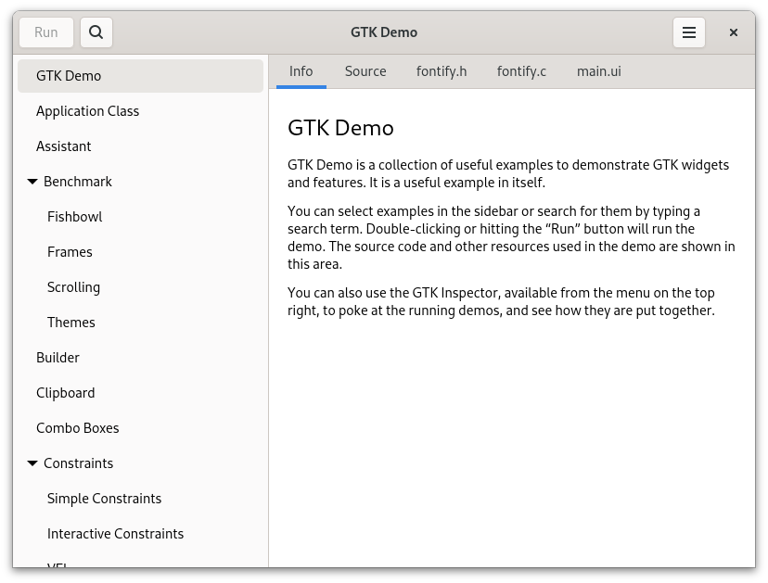The height and width of the screenshot is (583, 768).
Task: Open the fontify.h tab
Action: pyautogui.click(x=441, y=71)
